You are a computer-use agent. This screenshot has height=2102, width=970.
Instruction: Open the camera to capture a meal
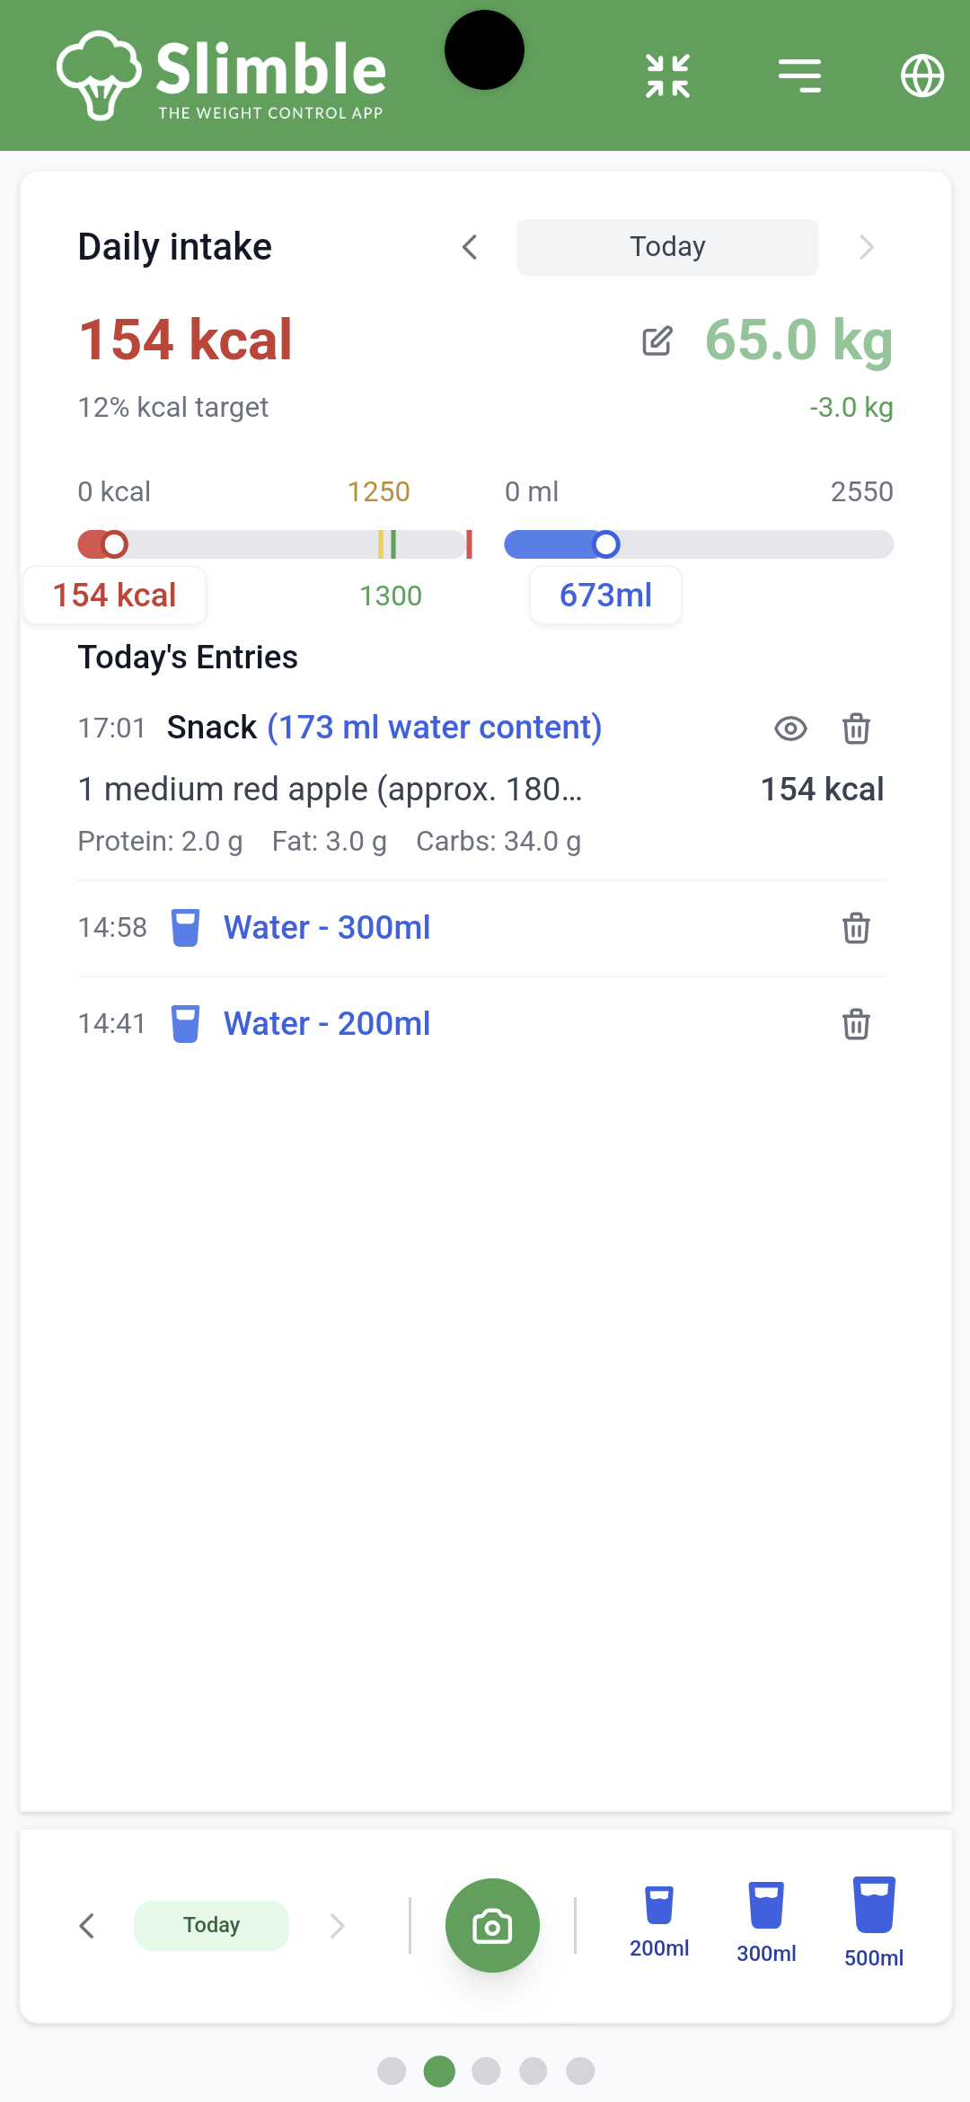pos(492,1925)
